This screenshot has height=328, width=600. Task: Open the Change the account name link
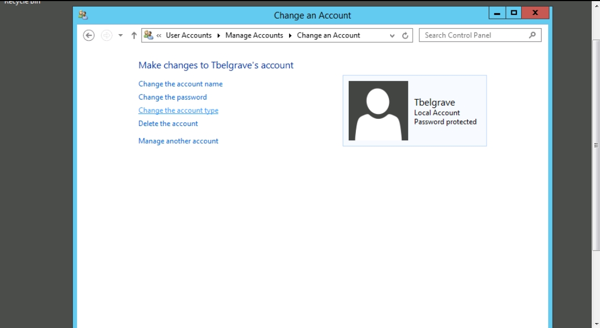[x=180, y=84]
